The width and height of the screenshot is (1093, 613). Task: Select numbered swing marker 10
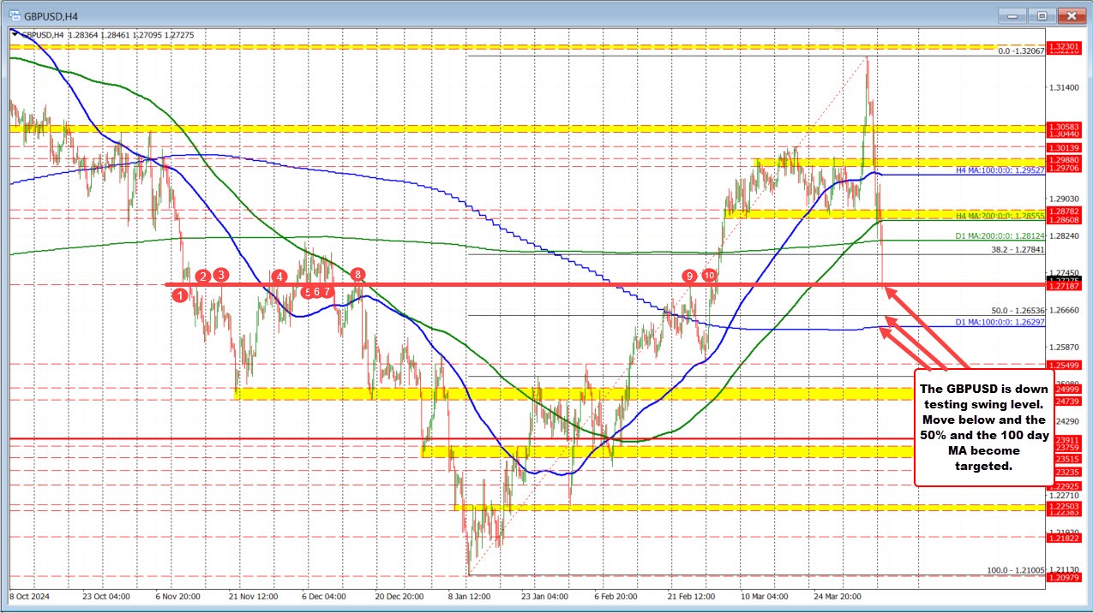[708, 276]
